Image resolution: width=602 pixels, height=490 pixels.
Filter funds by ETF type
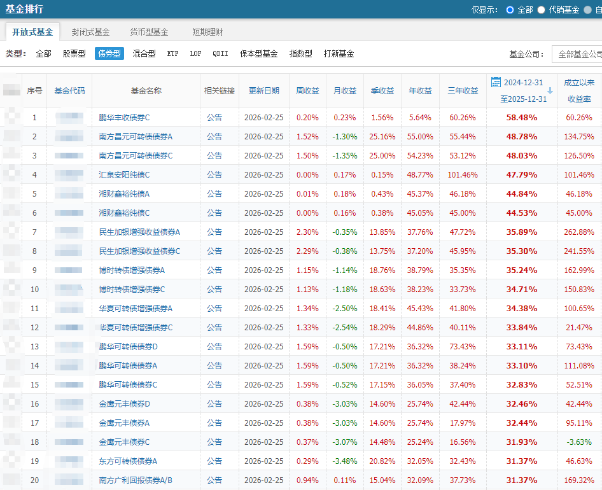172,53
